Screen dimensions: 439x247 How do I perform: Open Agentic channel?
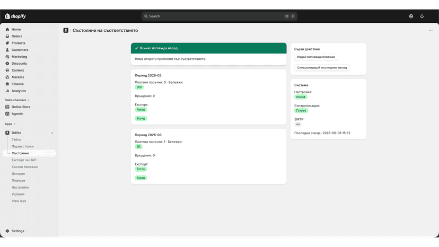17,114
